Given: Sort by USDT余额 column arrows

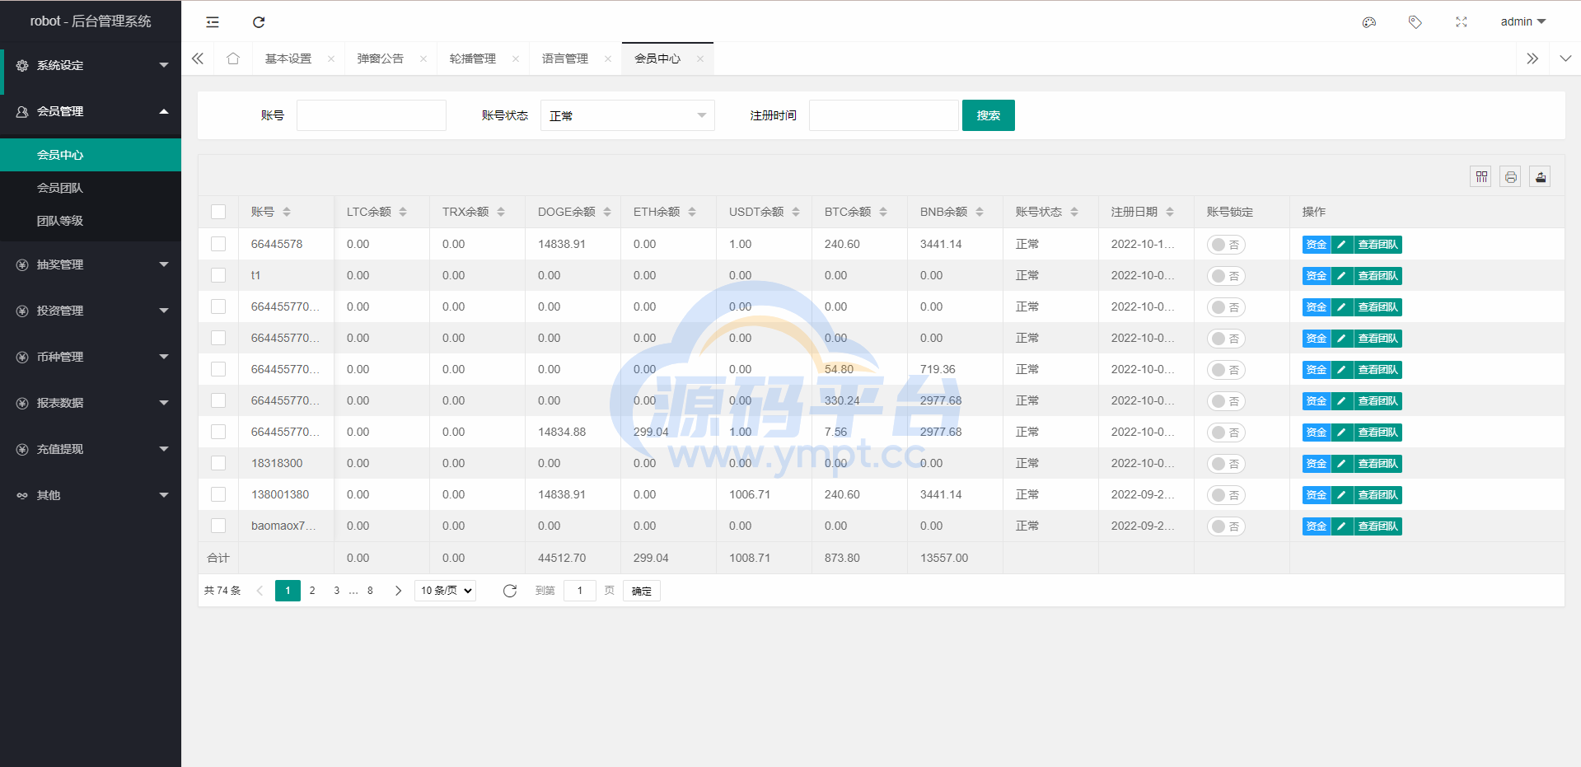Looking at the screenshot, I should 796,212.
